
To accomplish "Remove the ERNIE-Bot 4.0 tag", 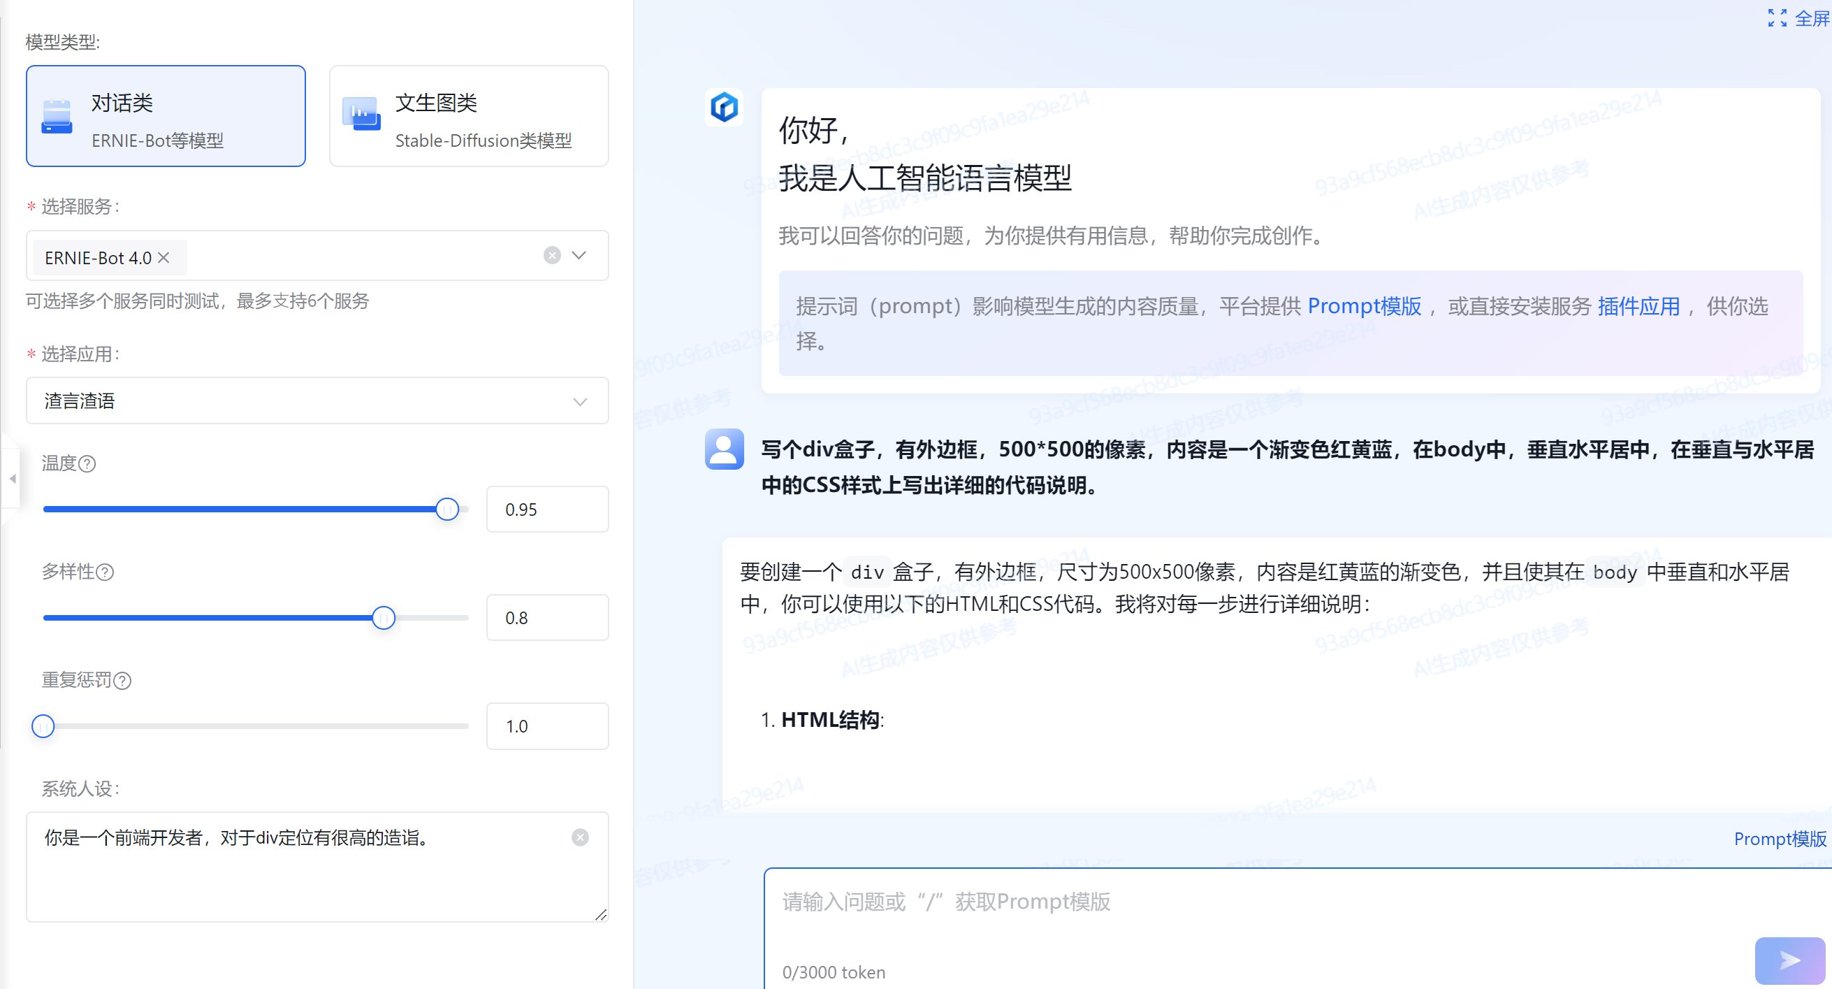I will pos(163,258).
